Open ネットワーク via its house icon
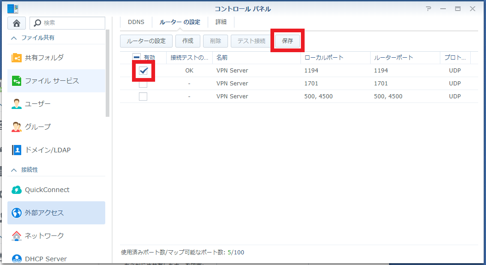 [x=17, y=236]
